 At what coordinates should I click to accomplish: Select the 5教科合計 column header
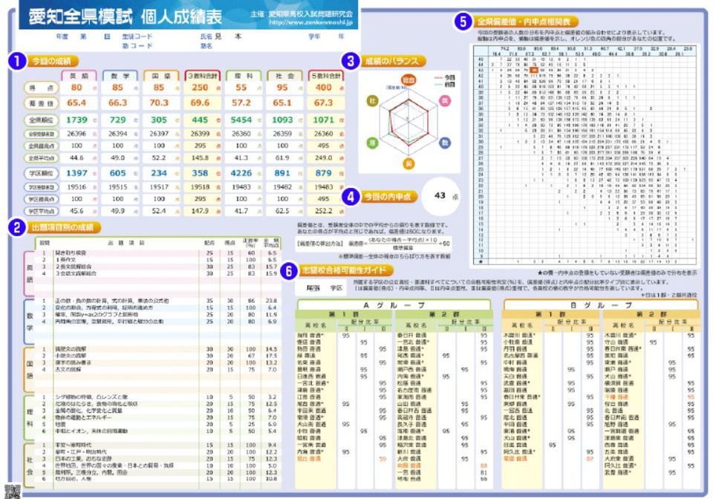[326, 76]
